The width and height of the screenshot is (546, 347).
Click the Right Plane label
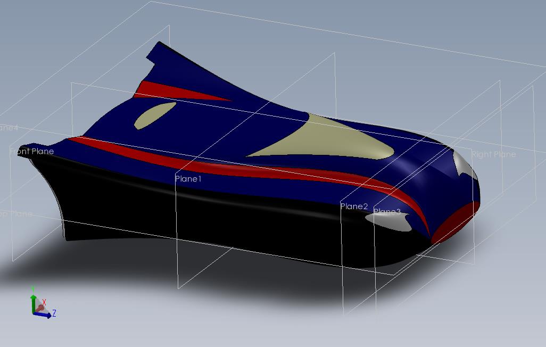click(x=493, y=154)
